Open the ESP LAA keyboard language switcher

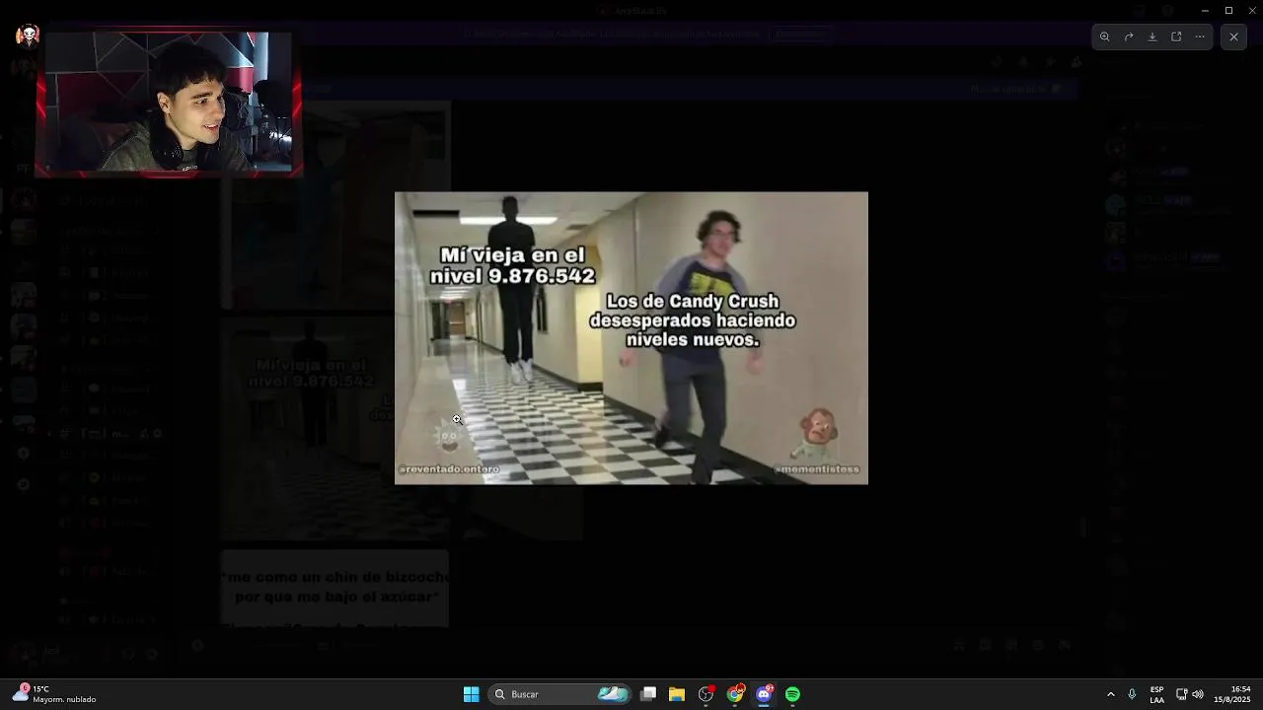pyautogui.click(x=1156, y=694)
